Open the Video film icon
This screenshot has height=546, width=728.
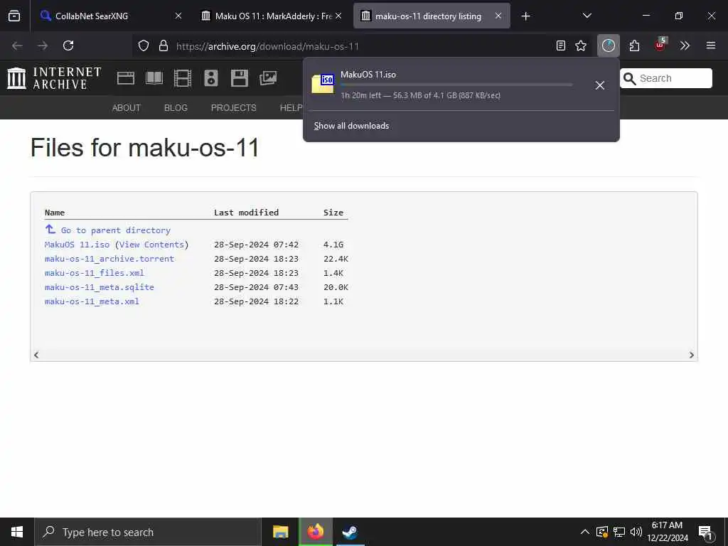click(x=183, y=78)
